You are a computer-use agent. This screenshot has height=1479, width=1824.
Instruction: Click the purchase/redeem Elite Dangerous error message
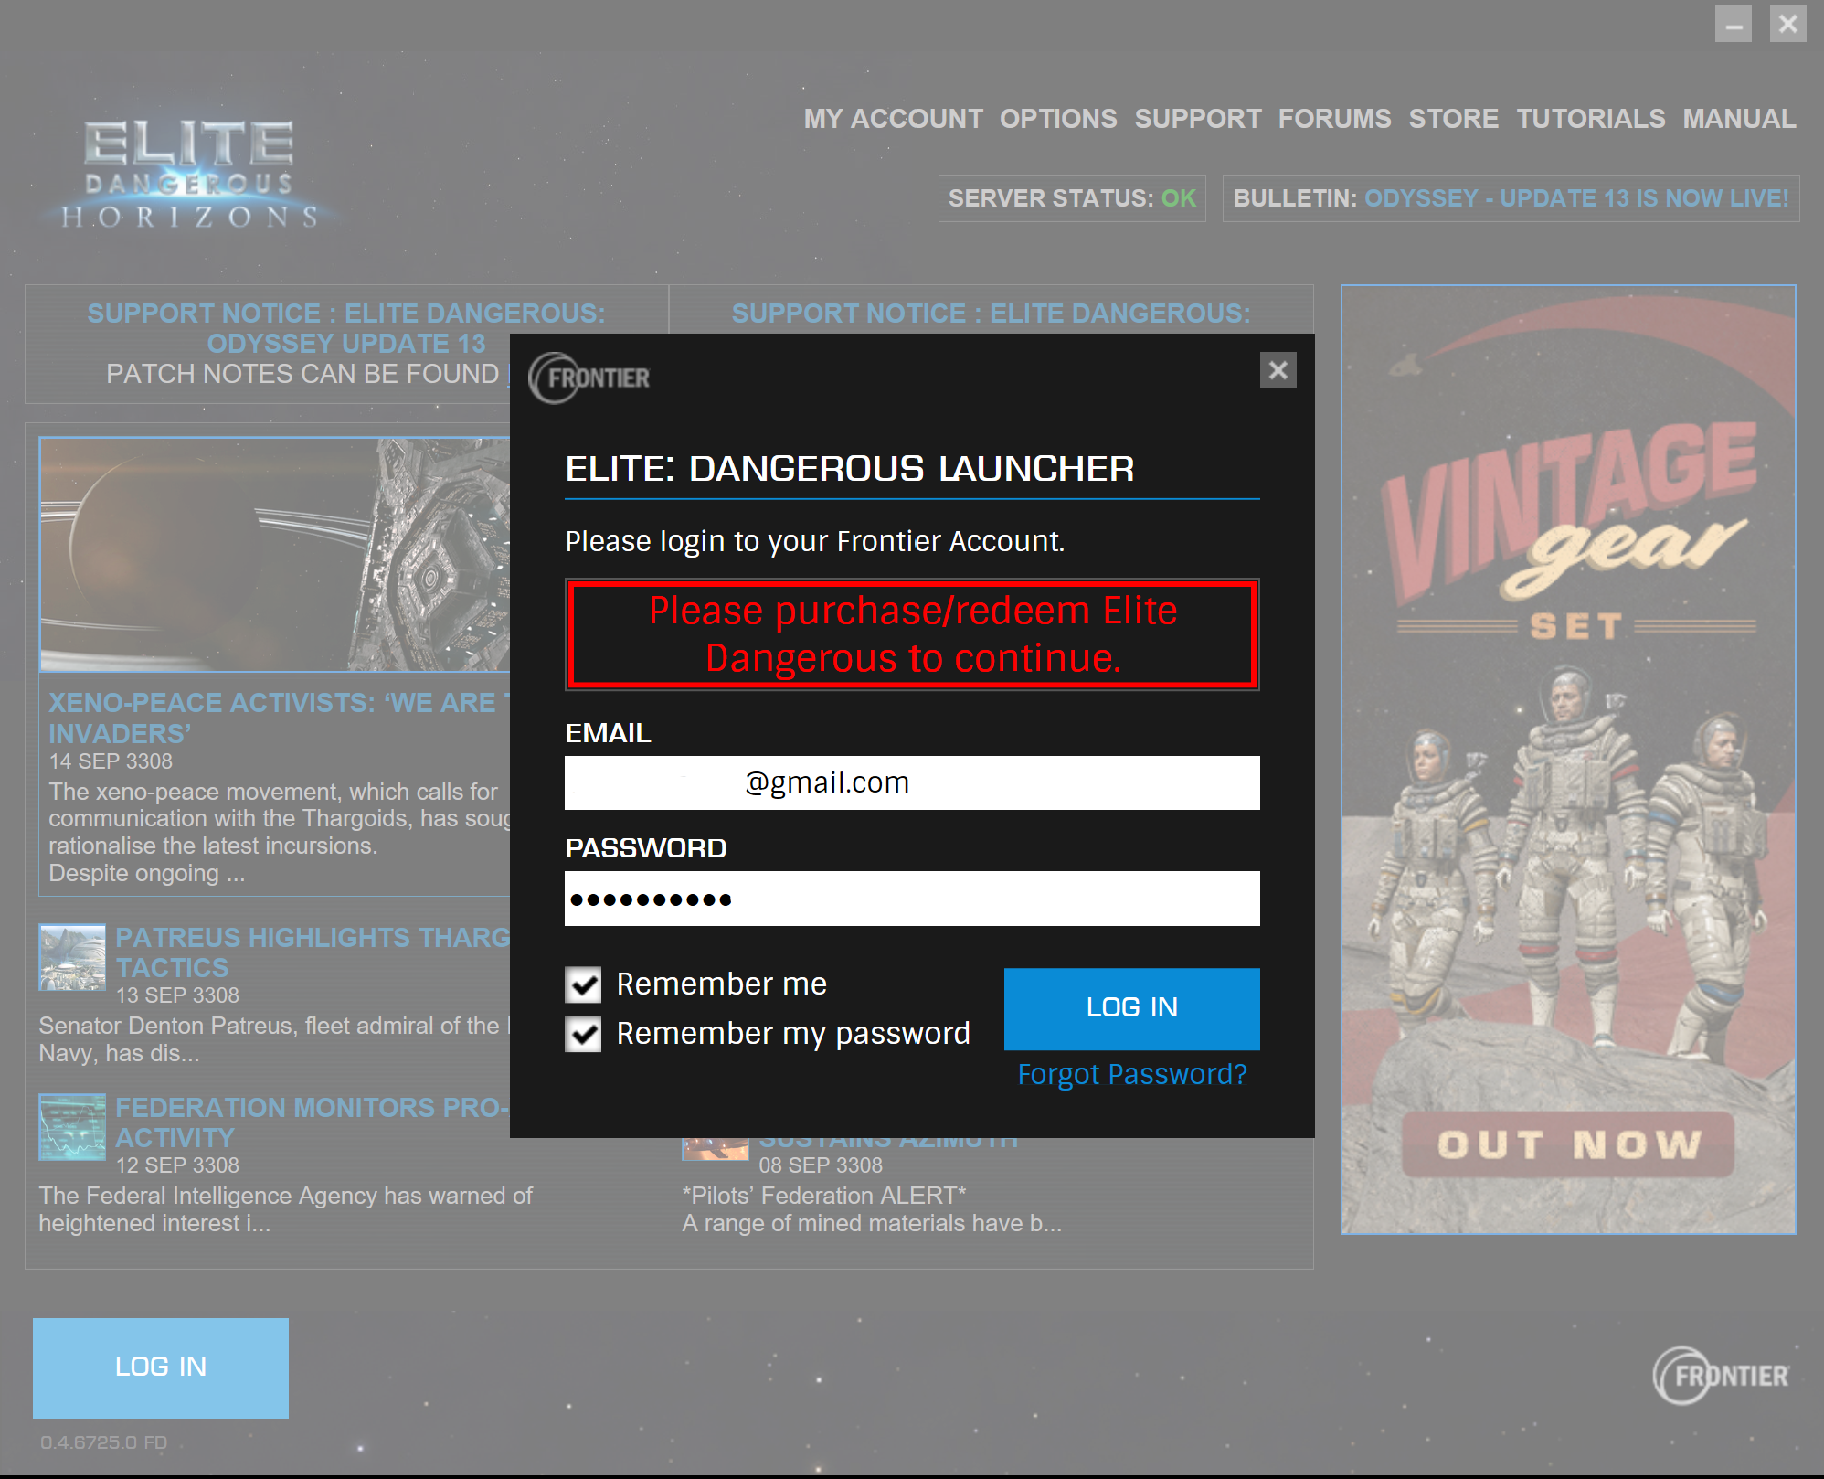tap(912, 634)
